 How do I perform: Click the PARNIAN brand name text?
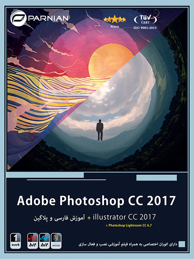pos(48,18)
